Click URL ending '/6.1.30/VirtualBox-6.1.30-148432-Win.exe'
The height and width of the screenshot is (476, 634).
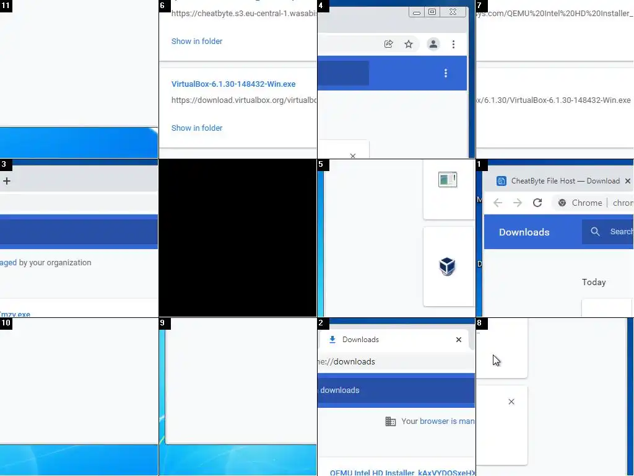coord(554,100)
